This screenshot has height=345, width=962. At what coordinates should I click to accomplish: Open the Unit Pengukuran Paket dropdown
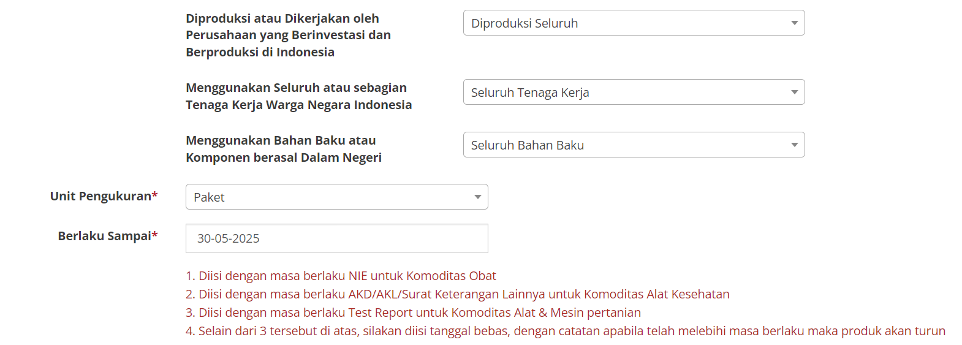pos(336,197)
